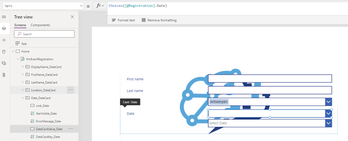Click the hamburger menu icon in left rail
348x141 pixels.
(4, 17)
